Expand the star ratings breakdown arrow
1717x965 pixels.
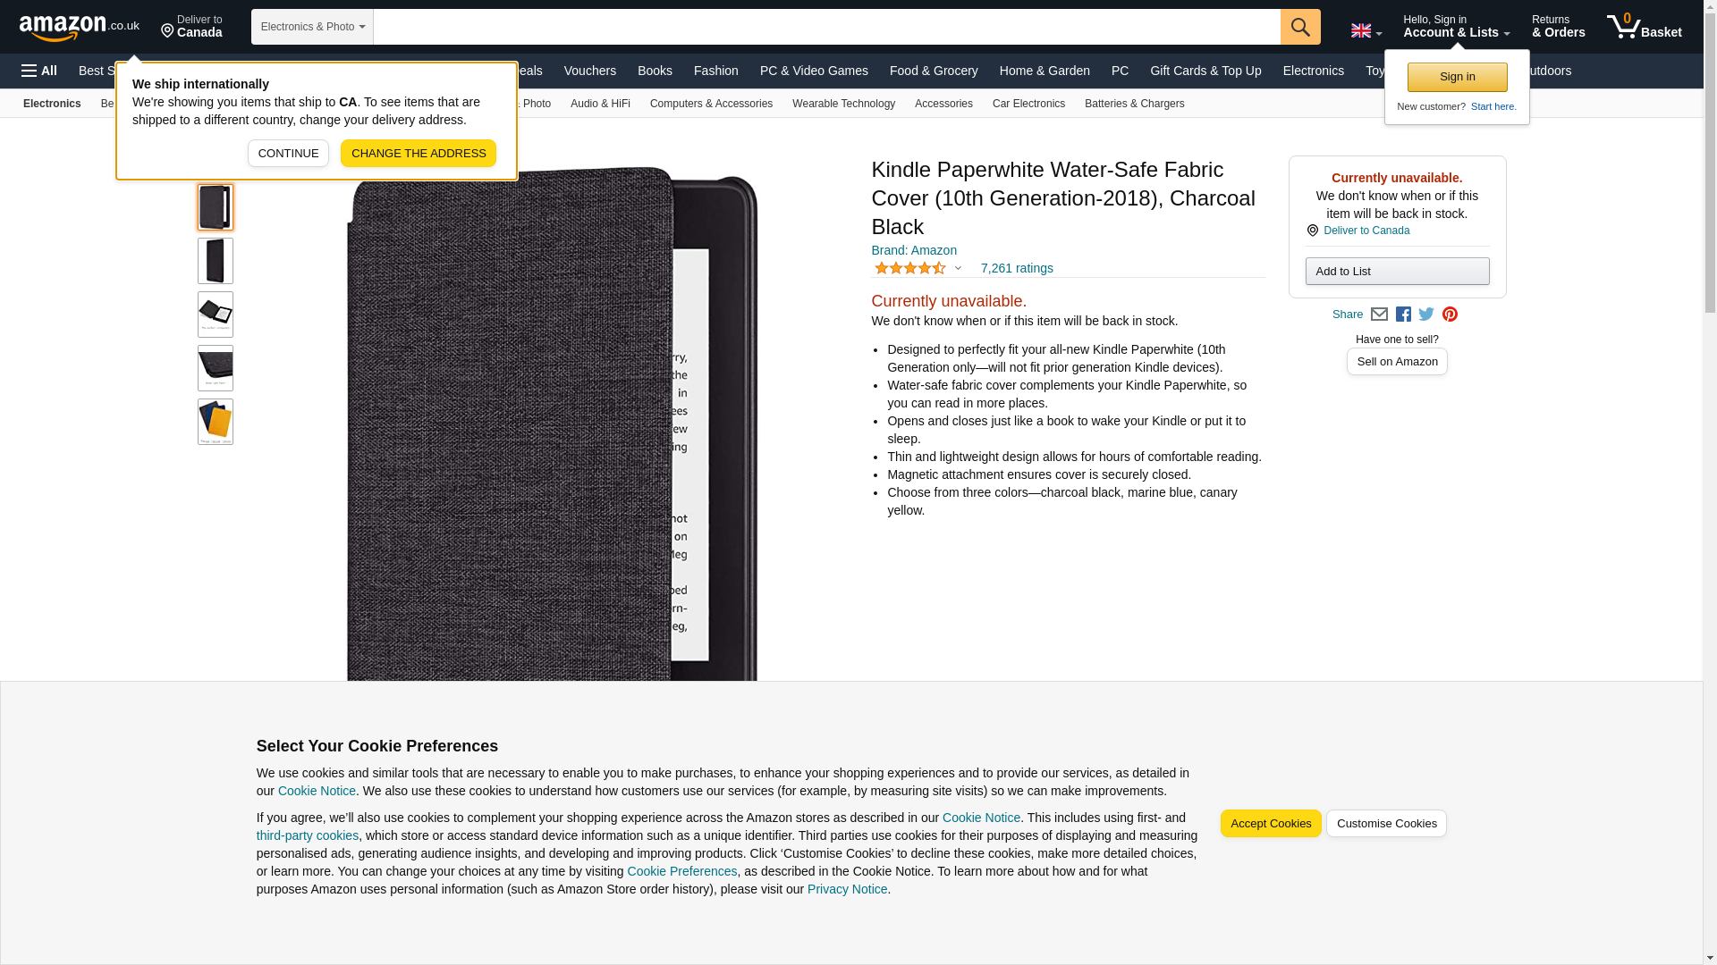coord(958,268)
